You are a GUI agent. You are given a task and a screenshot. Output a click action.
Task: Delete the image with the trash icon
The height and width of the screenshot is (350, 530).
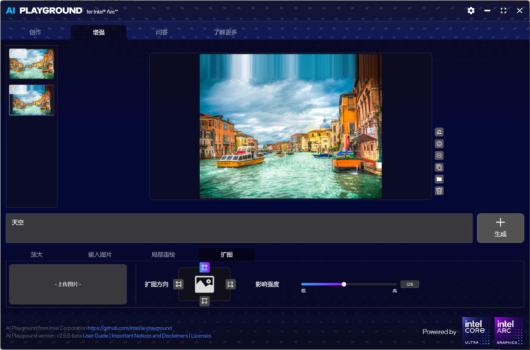click(x=439, y=191)
